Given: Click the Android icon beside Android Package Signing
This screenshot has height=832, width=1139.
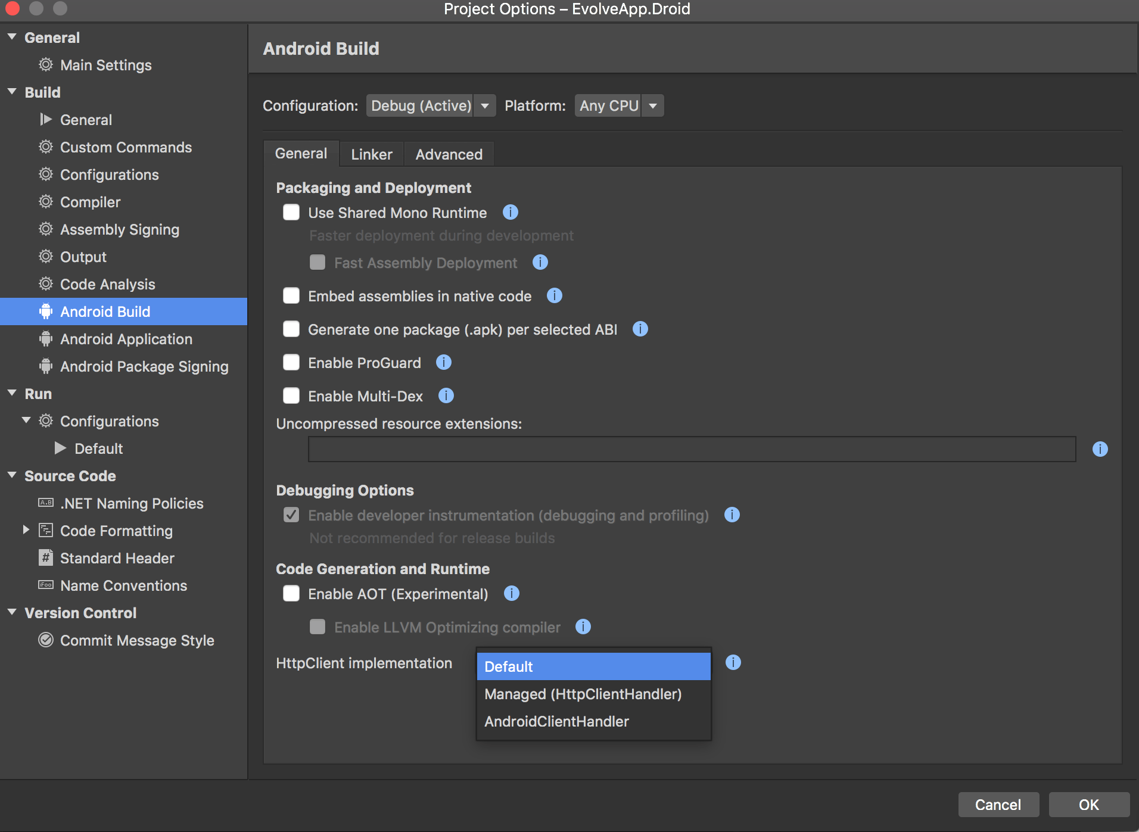Looking at the screenshot, I should click(x=46, y=366).
